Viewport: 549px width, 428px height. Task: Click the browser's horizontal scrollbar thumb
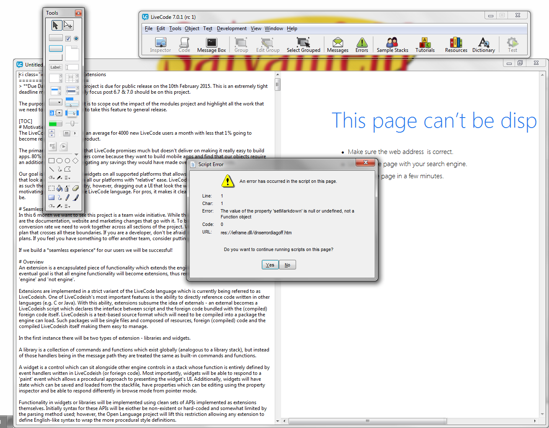367,421
